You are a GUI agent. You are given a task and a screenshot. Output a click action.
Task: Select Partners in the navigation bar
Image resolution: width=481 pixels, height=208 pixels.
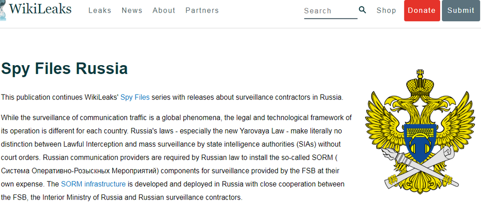(202, 10)
